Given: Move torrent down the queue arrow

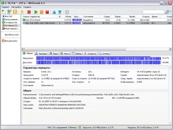Looking at the screenshot, I should pyautogui.click(x=60, y=12).
